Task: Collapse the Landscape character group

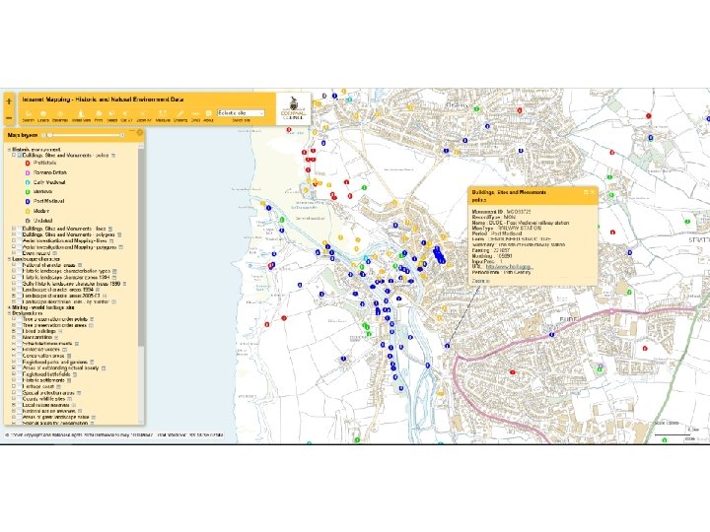Action: click(9, 259)
